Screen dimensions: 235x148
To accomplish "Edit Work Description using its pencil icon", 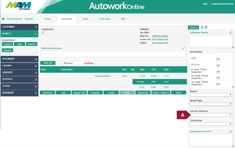I will [x=184, y=48].
